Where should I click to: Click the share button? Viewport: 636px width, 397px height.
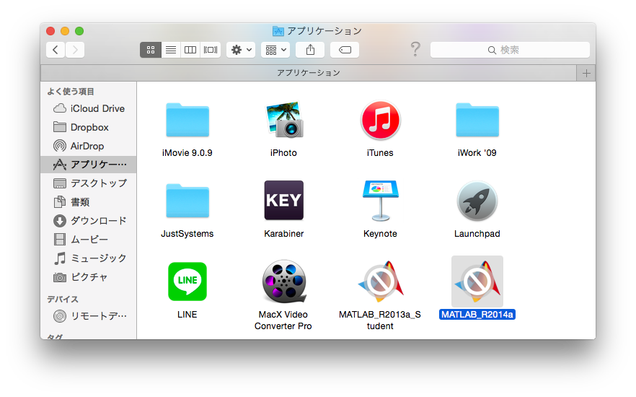coord(310,50)
